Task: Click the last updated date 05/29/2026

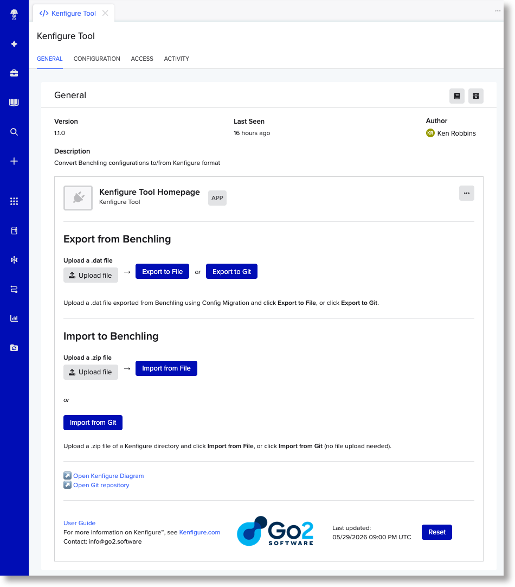Action: [349, 537]
